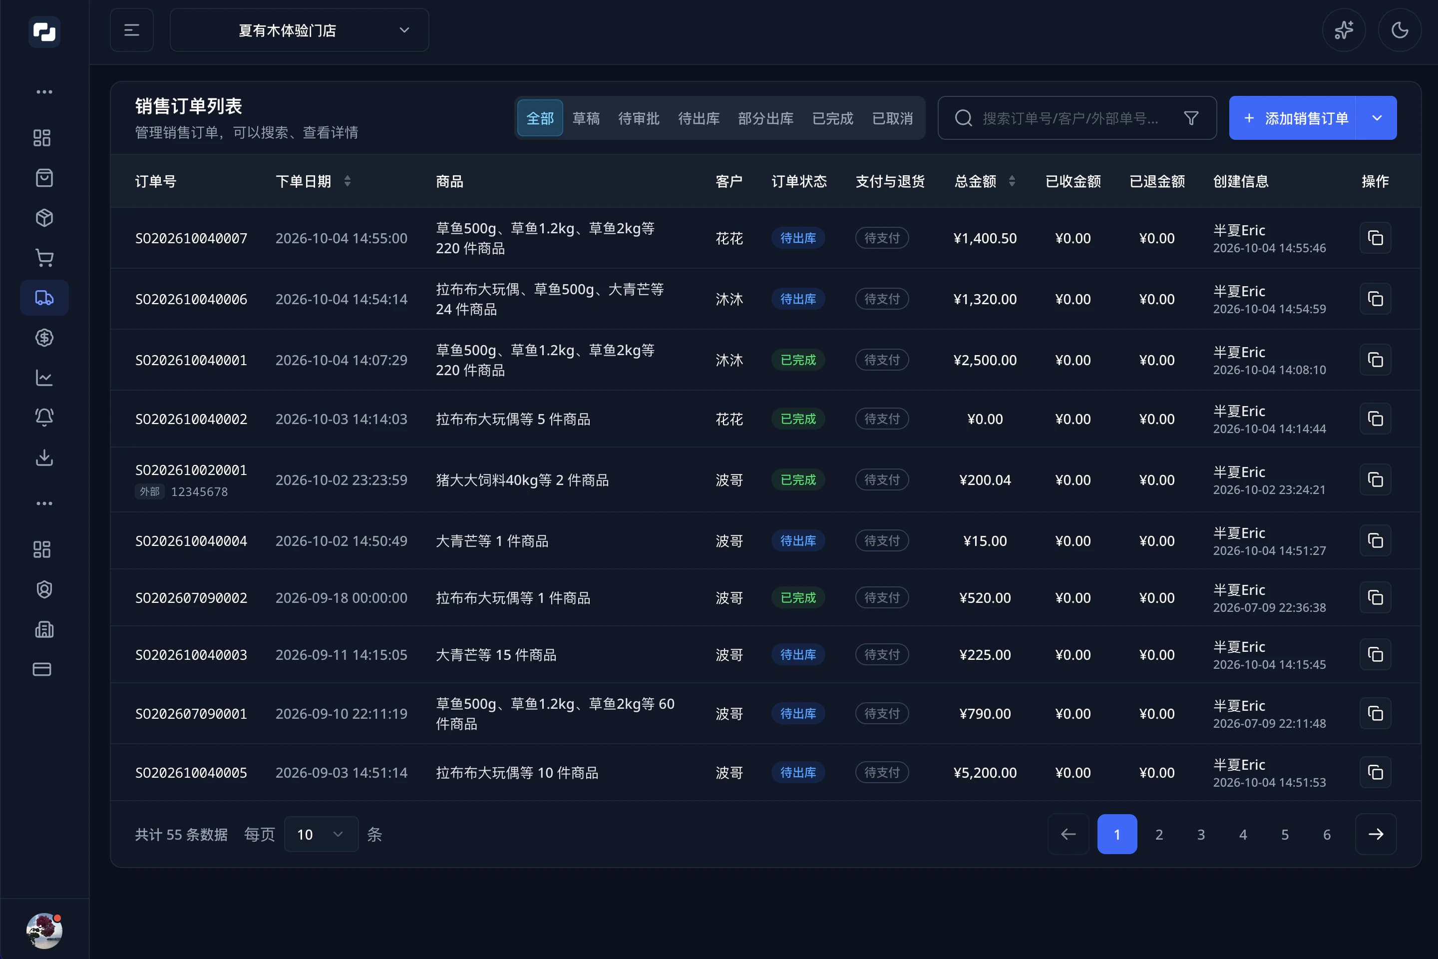The height and width of the screenshot is (959, 1438).
Task: Open the shopping bag sidebar icon
Action: pos(44,178)
